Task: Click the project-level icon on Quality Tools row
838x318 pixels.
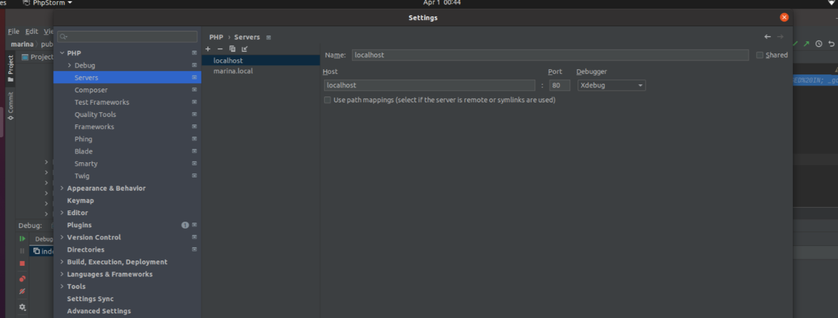Action: [194, 114]
